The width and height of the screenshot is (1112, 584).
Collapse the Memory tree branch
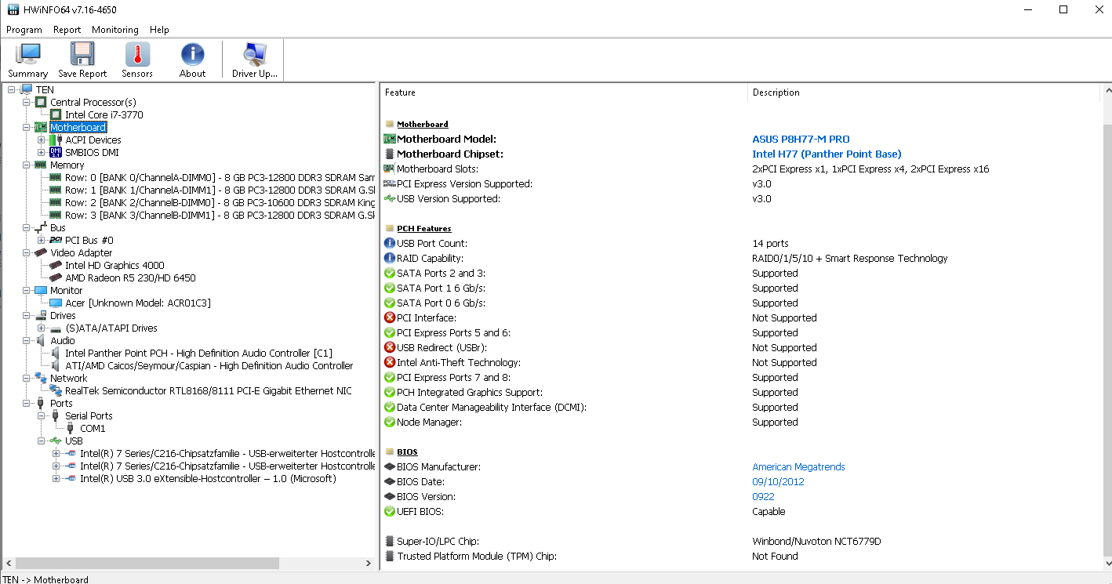(x=27, y=165)
